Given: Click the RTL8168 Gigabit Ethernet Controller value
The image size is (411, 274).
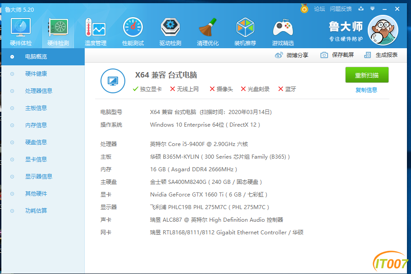Looking at the screenshot, I should pos(227,232).
